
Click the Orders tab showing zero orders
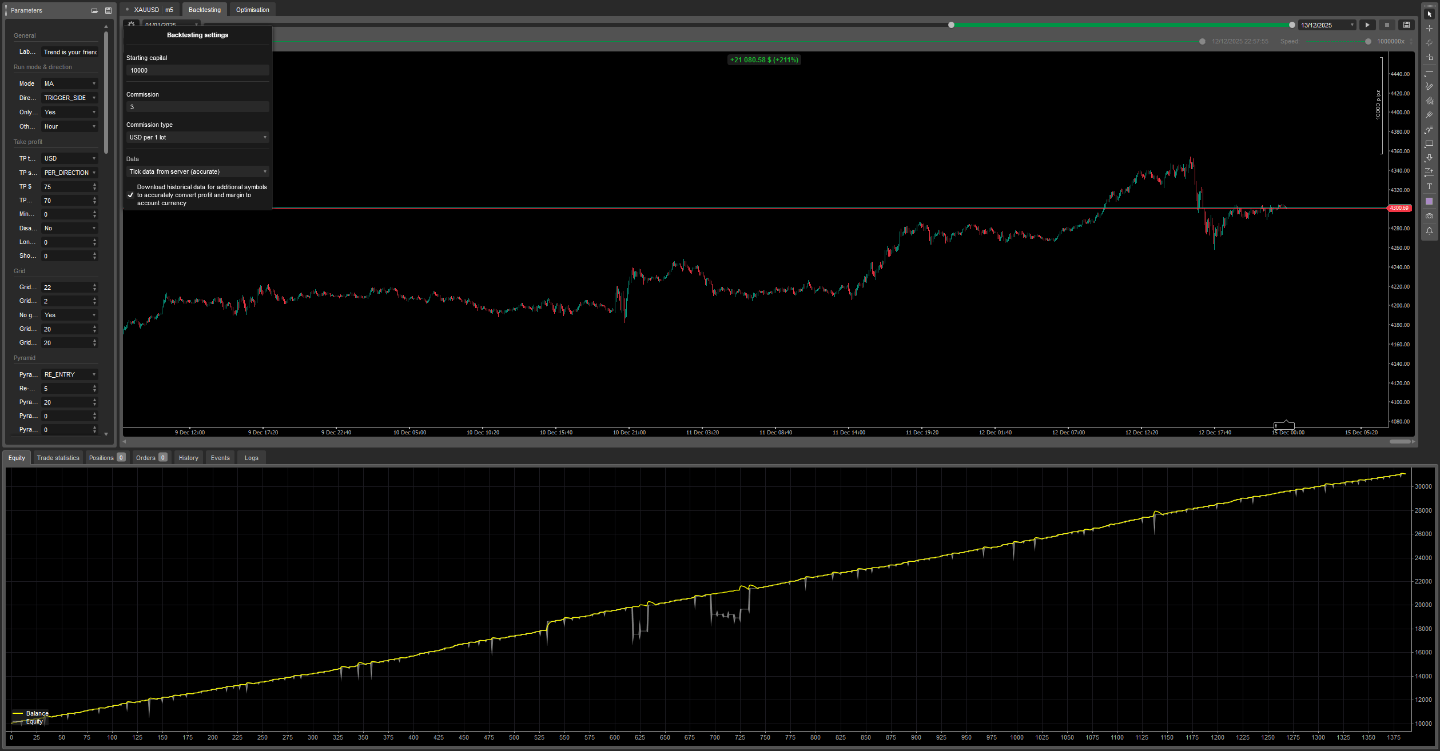[x=150, y=457]
